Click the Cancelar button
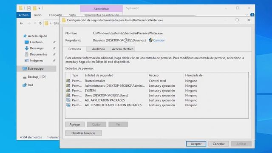 (x=218, y=144)
